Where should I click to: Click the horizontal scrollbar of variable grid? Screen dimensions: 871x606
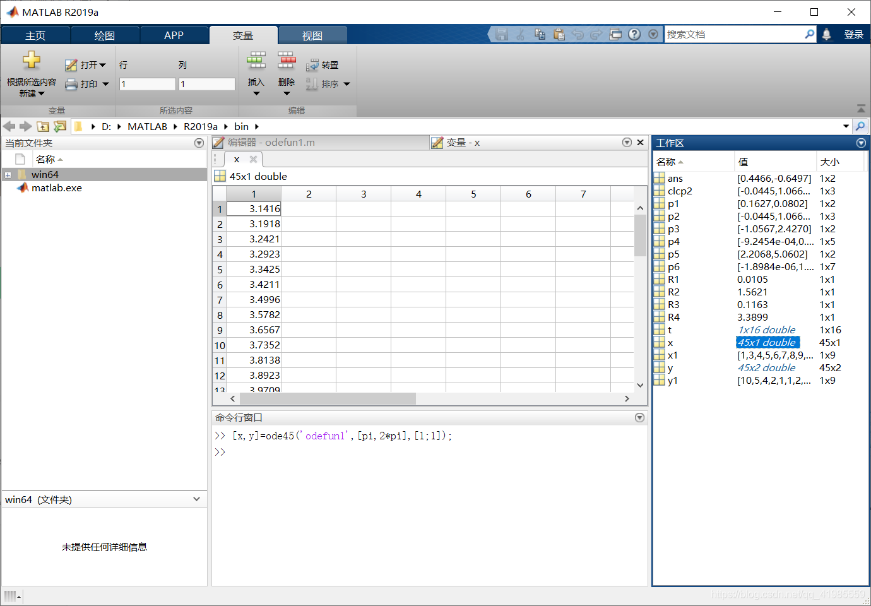[328, 398]
